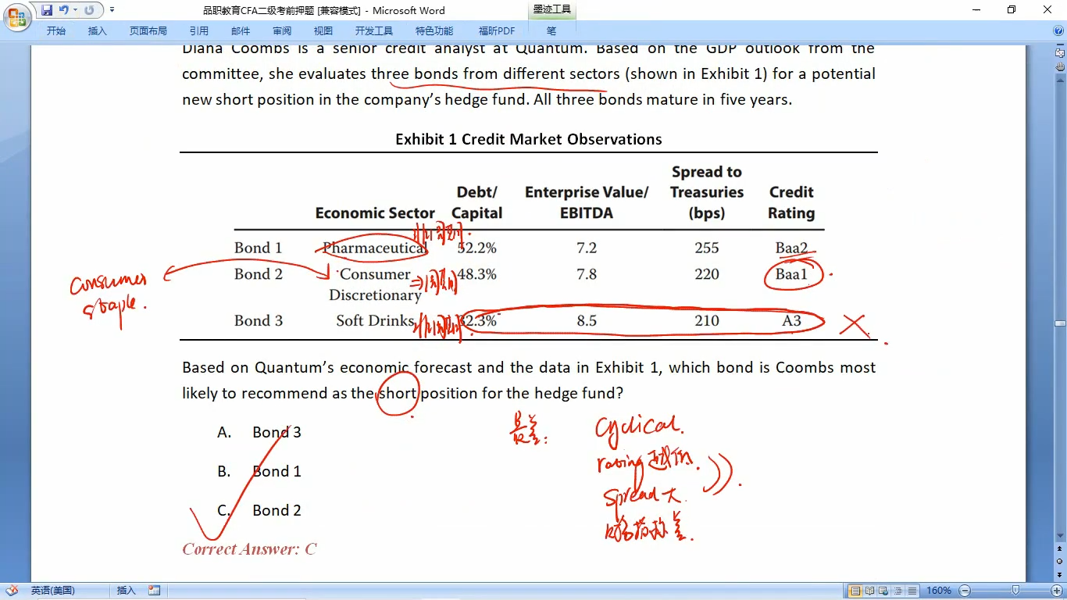Switch to Web Layout view
1067x600 pixels.
[883, 591]
